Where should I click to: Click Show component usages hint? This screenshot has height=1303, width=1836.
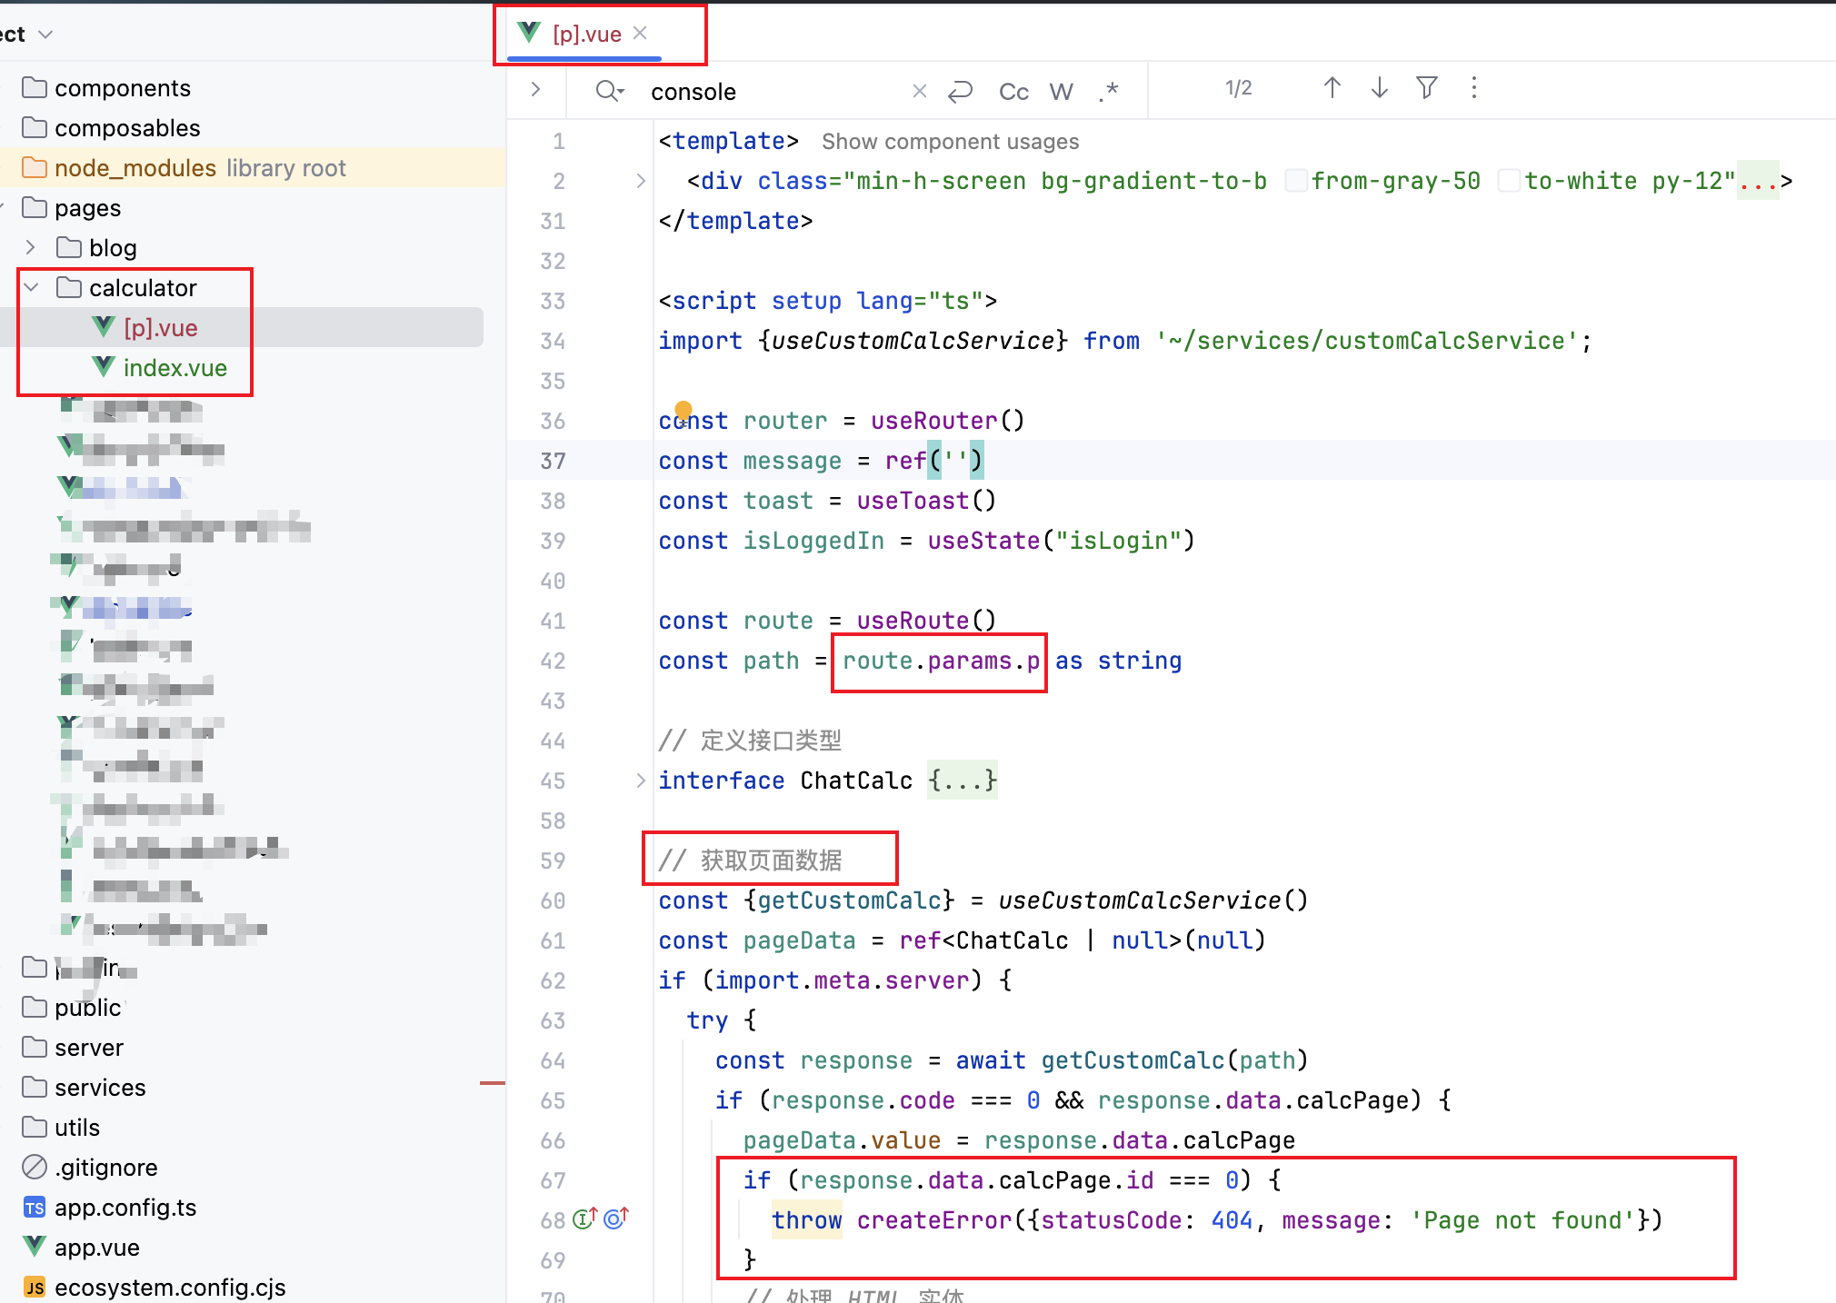(x=950, y=142)
